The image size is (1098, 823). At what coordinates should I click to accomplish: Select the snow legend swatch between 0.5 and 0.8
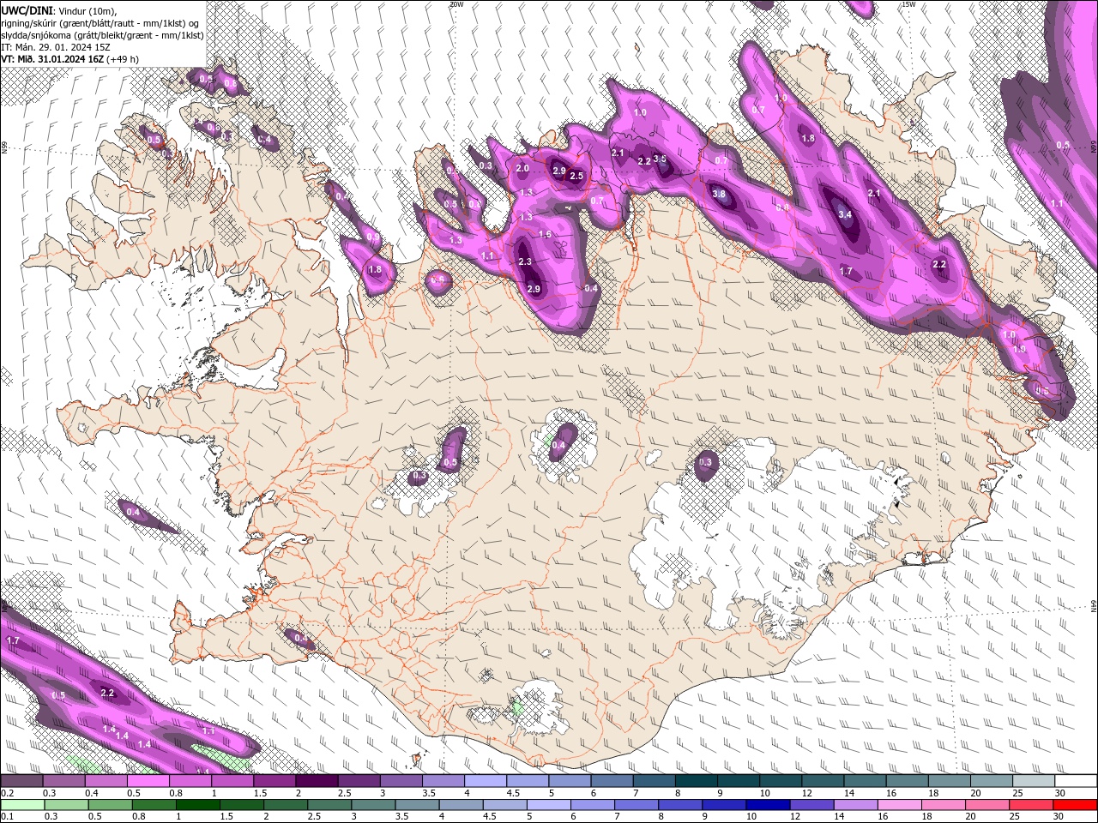pyautogui.click(x=148, y=781)
